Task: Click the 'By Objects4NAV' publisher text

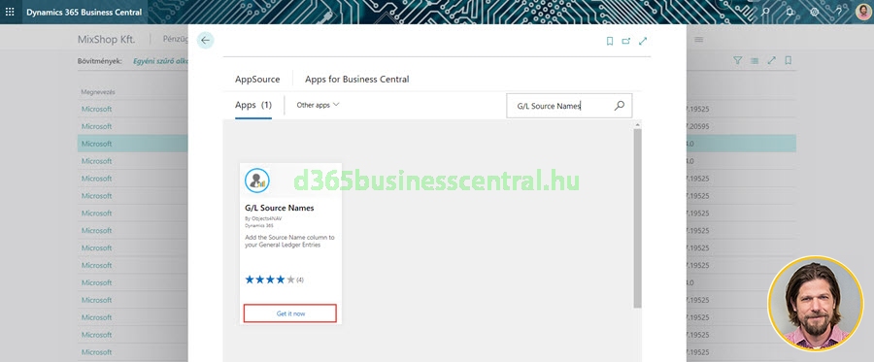Action: coord(263,218)
